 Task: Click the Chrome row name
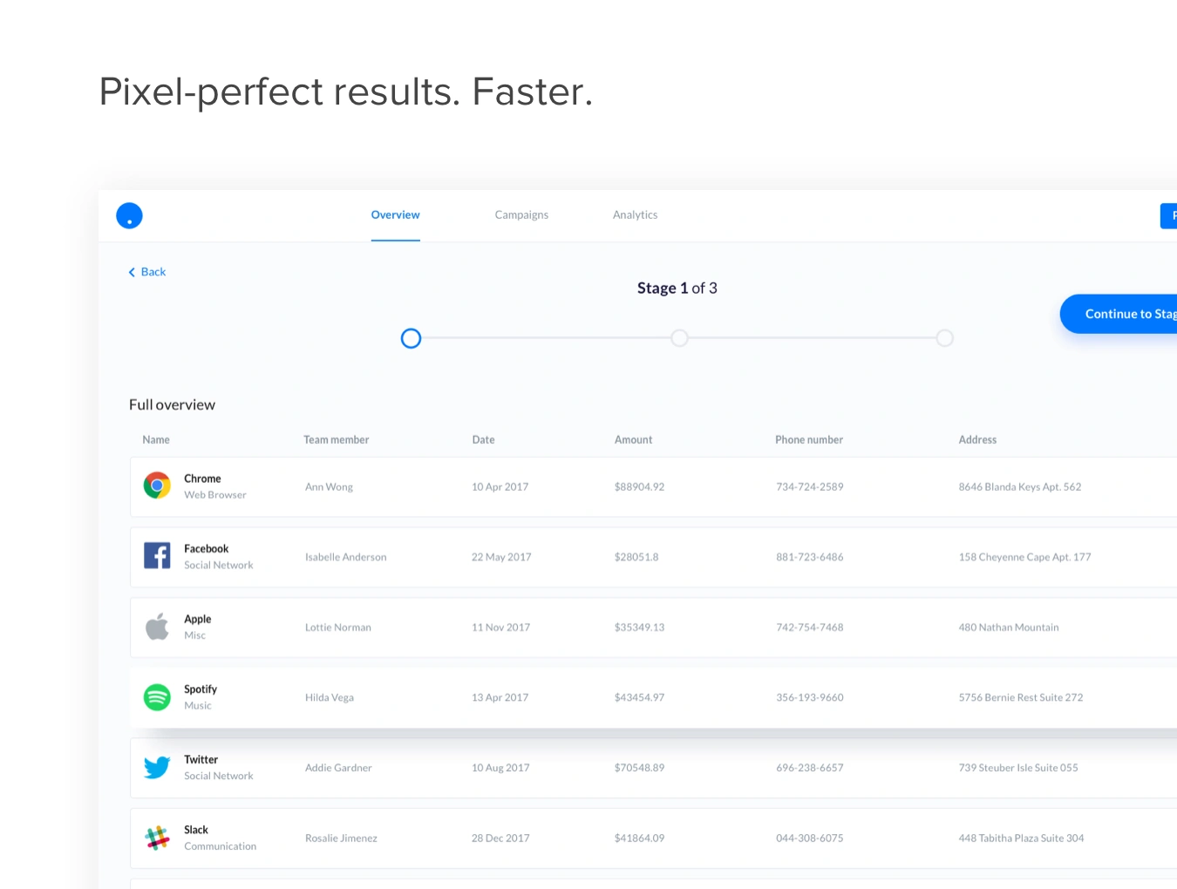tap(202, 478)
